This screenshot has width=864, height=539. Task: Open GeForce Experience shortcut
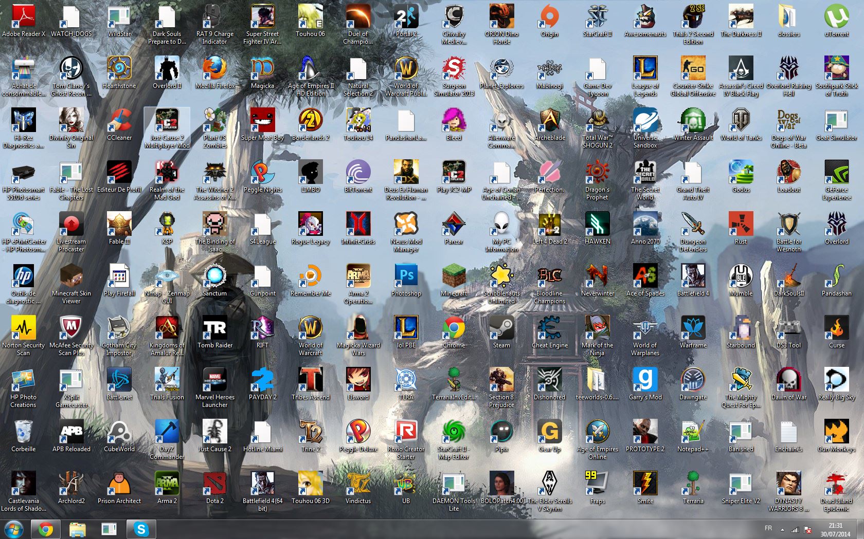[837, 180]
